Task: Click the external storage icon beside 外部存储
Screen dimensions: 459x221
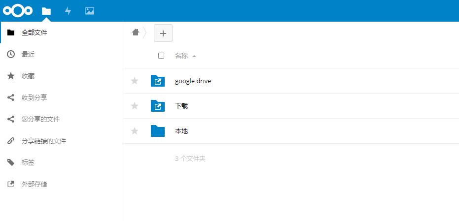Action: pyautogui.click(x=11, y=184)
